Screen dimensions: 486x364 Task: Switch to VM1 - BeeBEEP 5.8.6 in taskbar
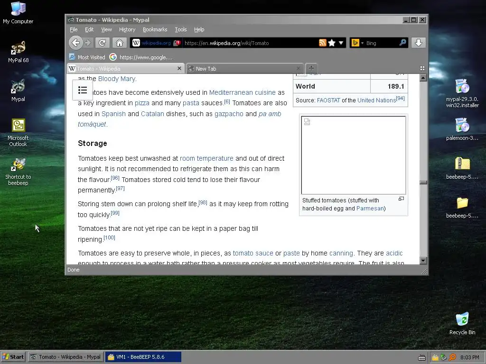pyautogui.click(x=143, y=357)
